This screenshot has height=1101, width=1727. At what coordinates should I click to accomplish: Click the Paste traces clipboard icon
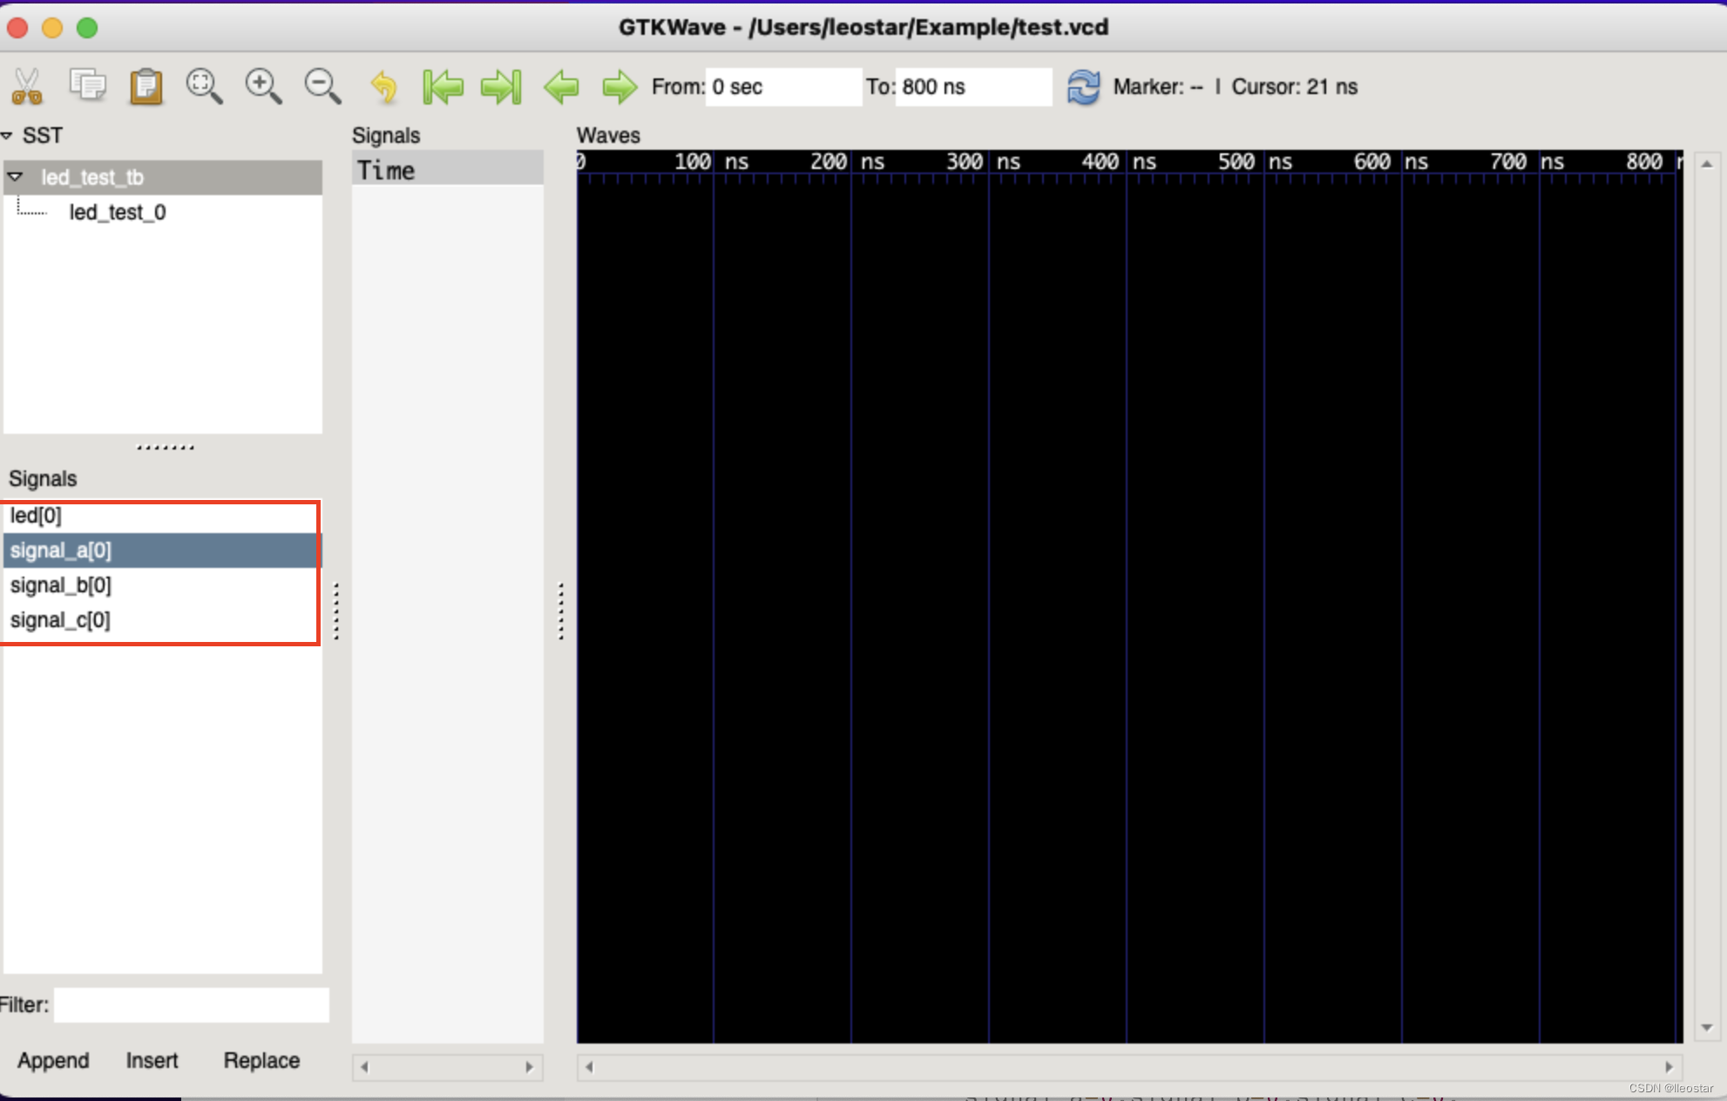coord(146,86)
